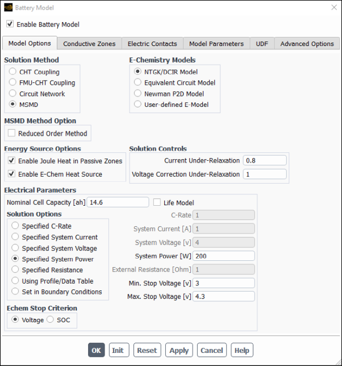Click the OK button
This screenshot has height=366, width=342.
click(x=97, y=350)
